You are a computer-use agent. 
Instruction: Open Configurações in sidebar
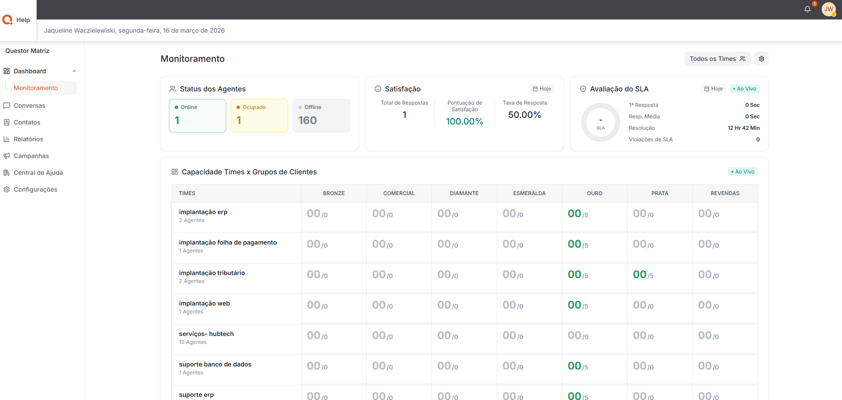click(35, 189)
